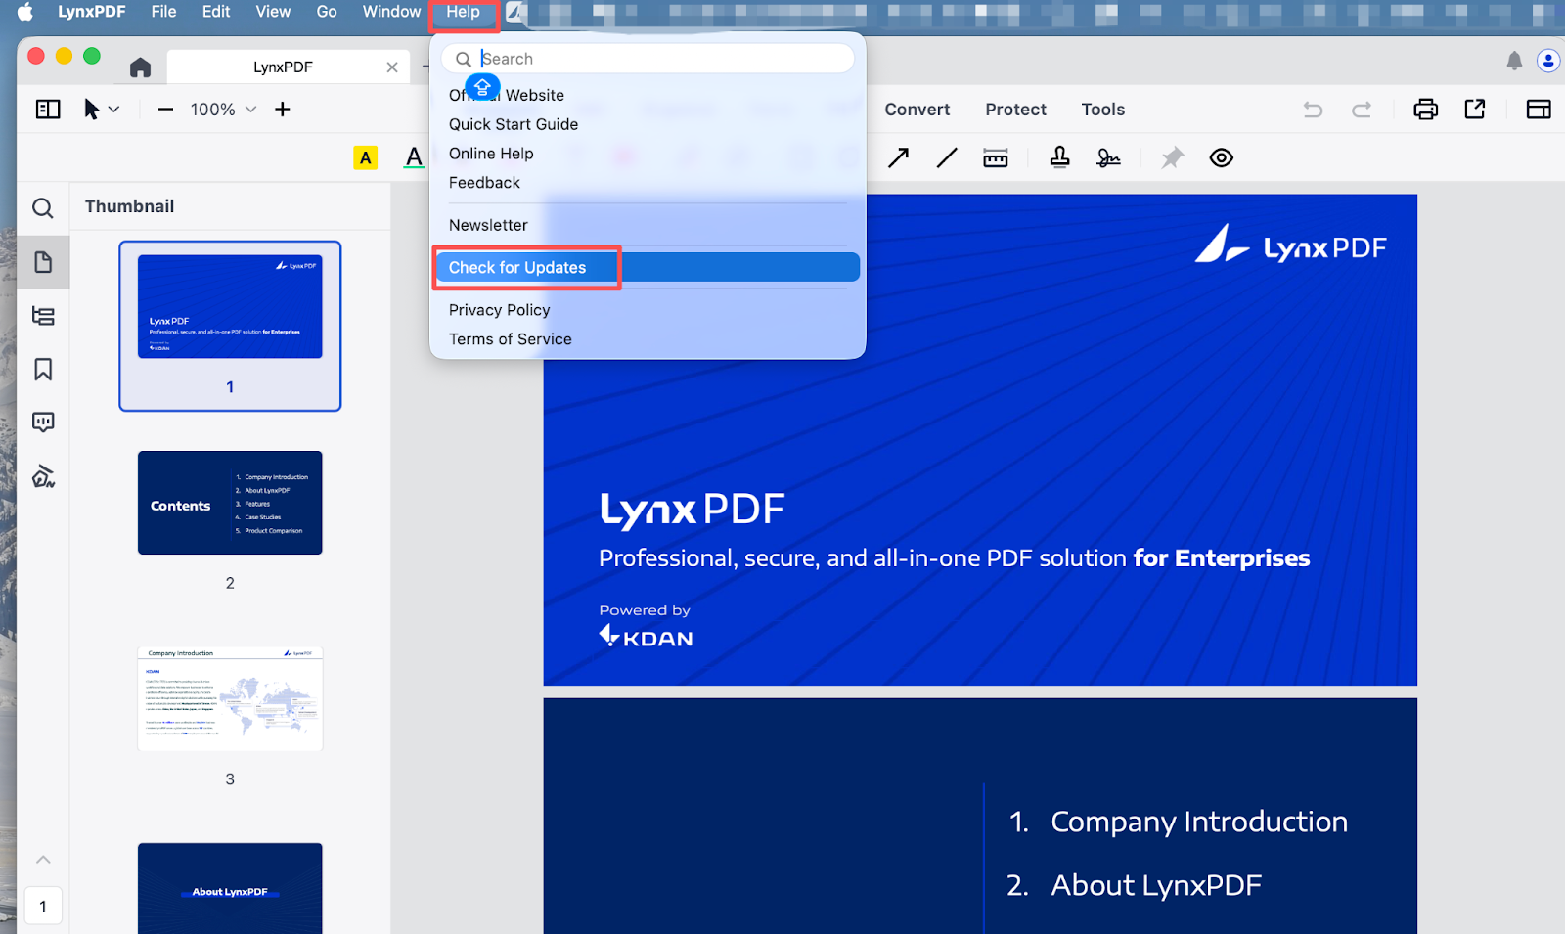Toggle the eye visibility icon
This screenshot has height=934, width=1565.
(x=1221, y=157)
